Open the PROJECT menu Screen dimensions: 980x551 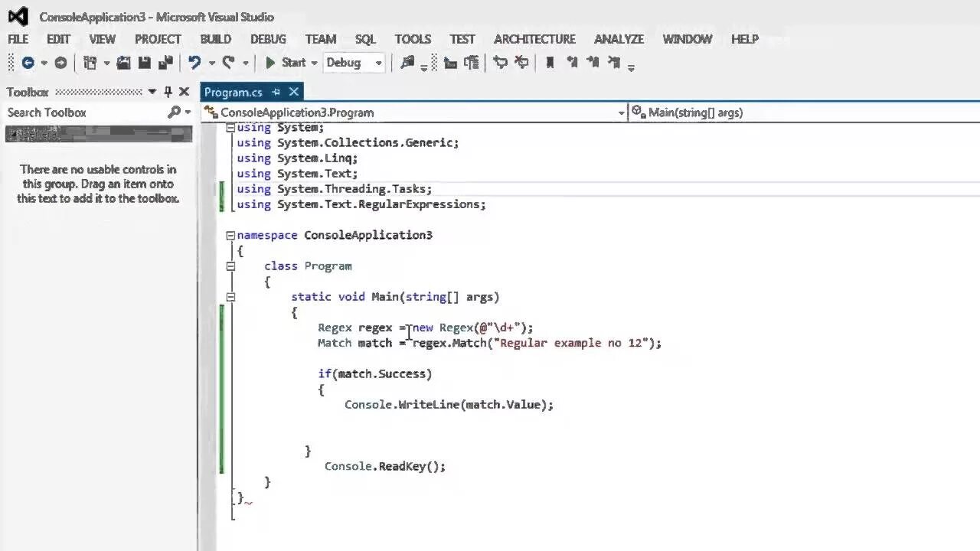158,39
